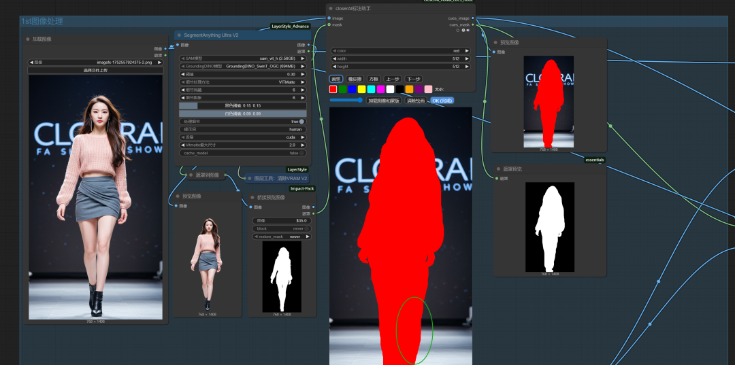Click the cues_mask output connector

[472, 24]
